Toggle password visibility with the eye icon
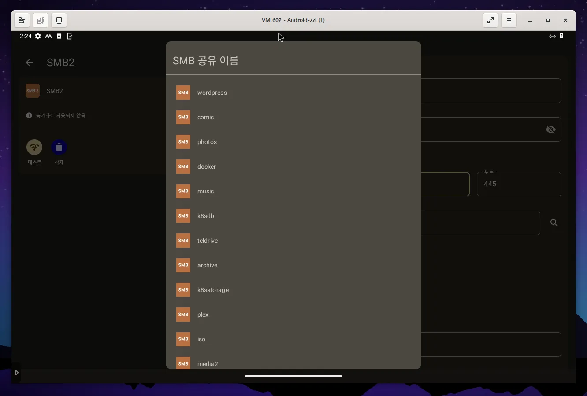This screenshot has width=587, height=396. [551, 130]
